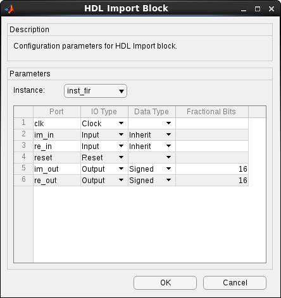Minimize the HDL Import Block window
Viewport: 281px width, 298px height.
click(244, 9)
